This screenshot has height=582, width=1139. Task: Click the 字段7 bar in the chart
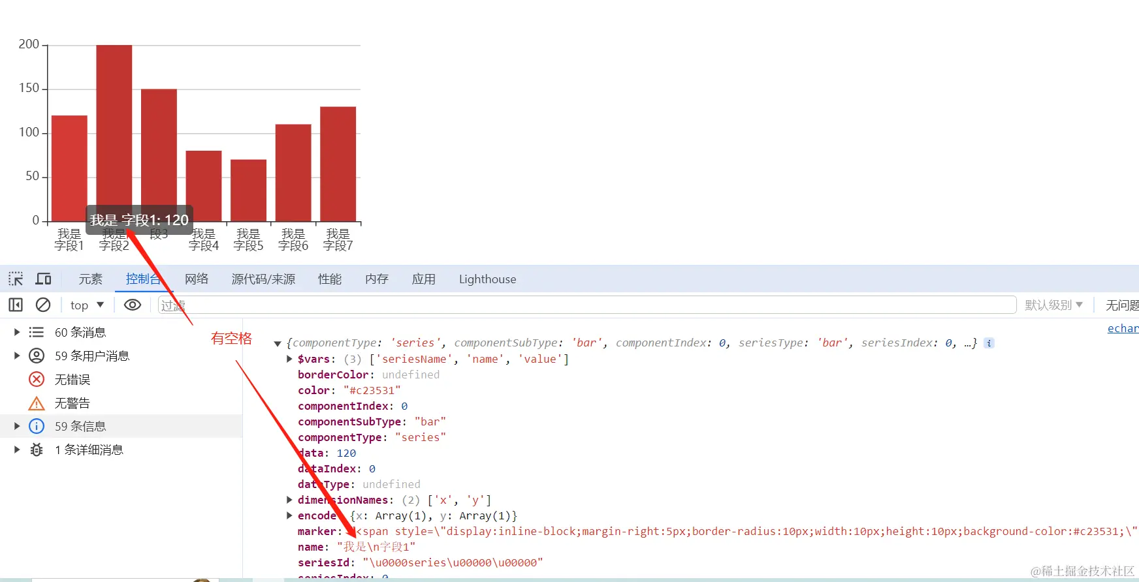point(338,164)
